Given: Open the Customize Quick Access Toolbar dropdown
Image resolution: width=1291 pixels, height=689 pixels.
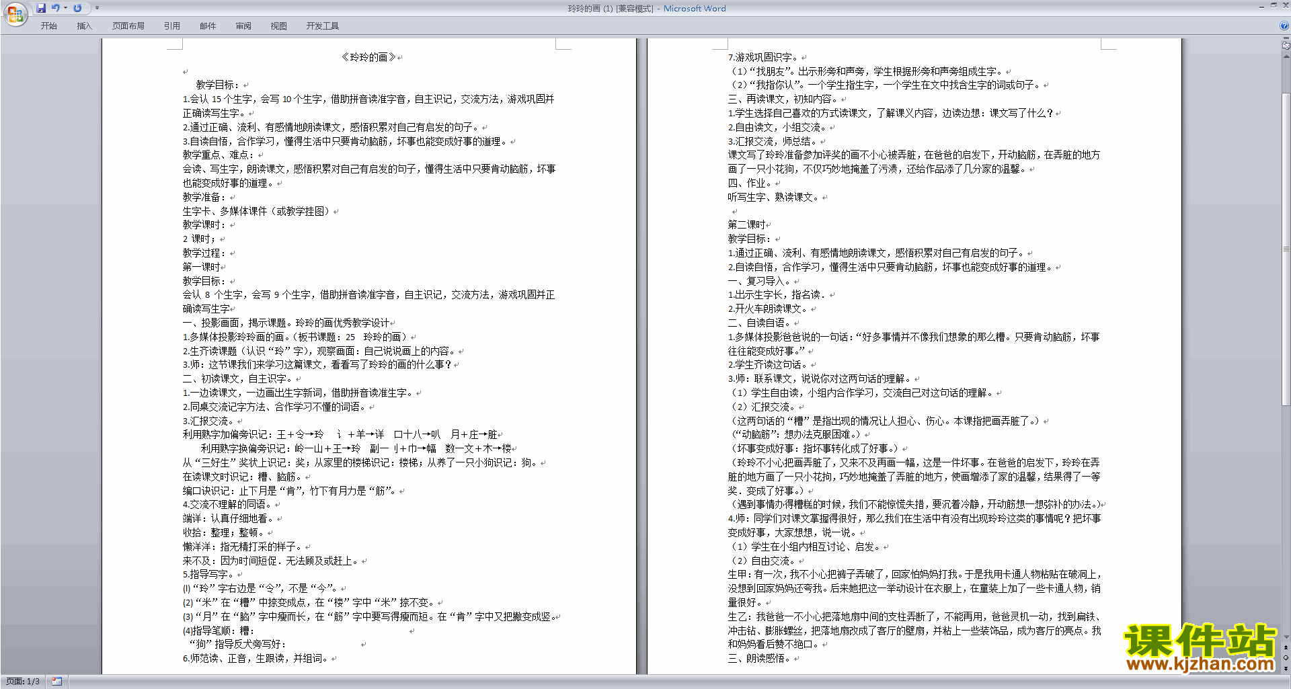Looking at the screenshot, I should coord(97,8).
